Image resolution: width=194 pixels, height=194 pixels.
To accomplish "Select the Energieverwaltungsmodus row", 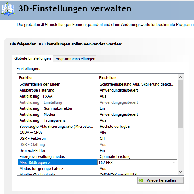I will (98, 157).
